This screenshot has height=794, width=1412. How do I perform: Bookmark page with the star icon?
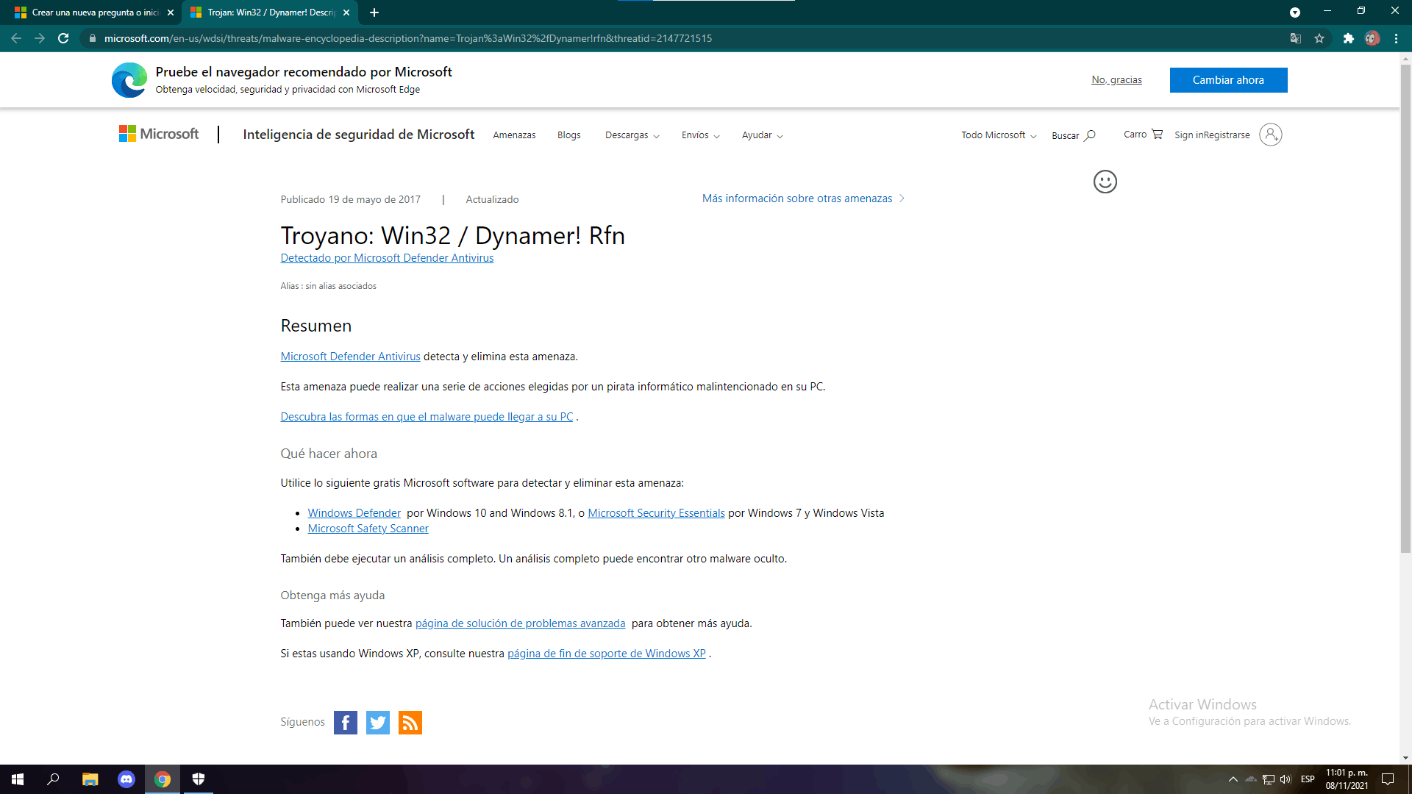point(1319,38)
